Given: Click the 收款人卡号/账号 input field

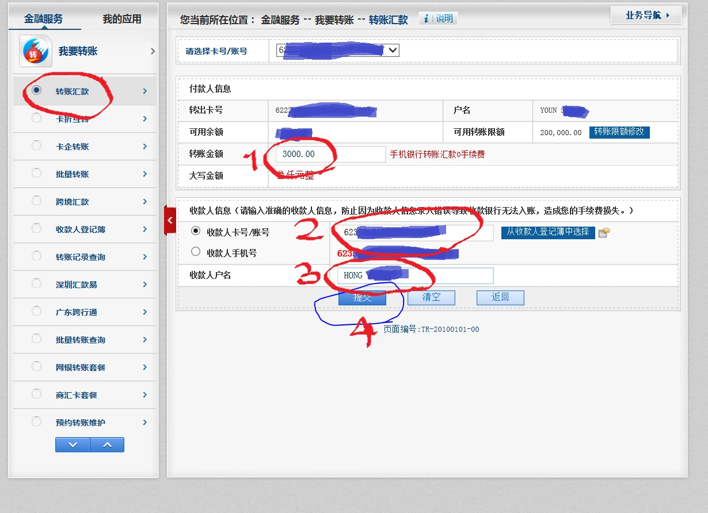Looking at the screenshot, I should coord(416,232).
